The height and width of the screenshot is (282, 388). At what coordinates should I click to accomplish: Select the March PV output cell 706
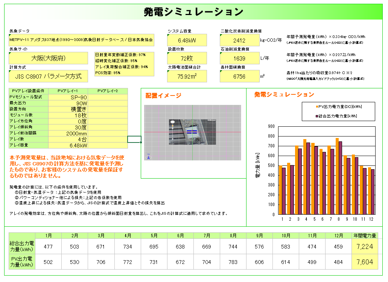(x=101, y=262)
